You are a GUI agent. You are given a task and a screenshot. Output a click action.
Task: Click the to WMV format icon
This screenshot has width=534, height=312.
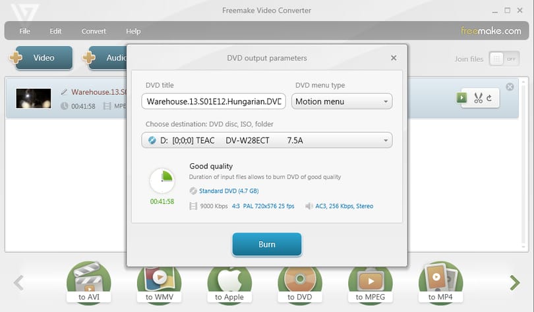pos(159,284)
